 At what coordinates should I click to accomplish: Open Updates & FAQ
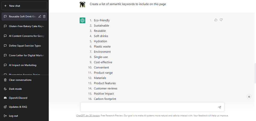(x=18, y=107)
